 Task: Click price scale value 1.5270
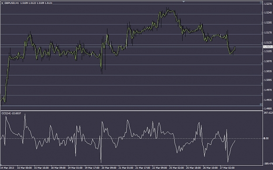click(268, 4)
